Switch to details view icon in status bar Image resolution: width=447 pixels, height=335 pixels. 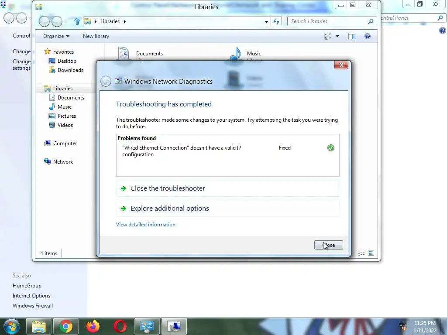[x=361, y=253]
